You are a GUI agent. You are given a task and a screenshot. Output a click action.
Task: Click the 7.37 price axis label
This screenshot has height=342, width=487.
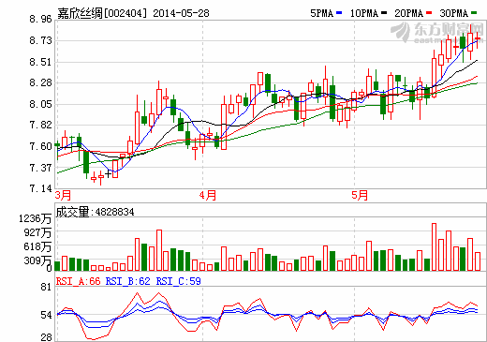click(40, 168)
